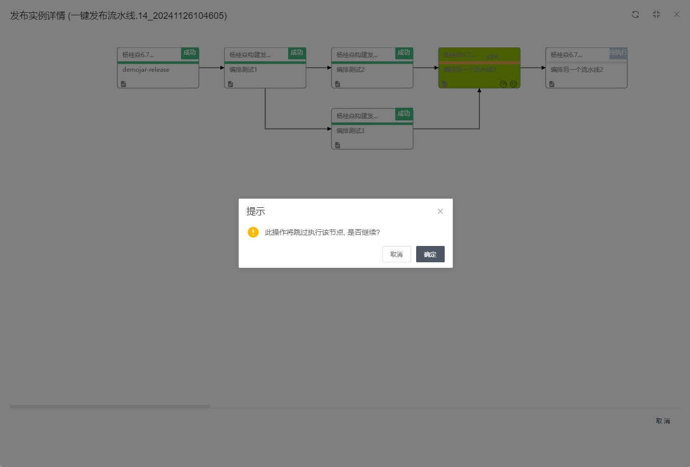Open log document icon on 编排测试1 node
Viewport: 690px width, 467px height.
(231, 84)
